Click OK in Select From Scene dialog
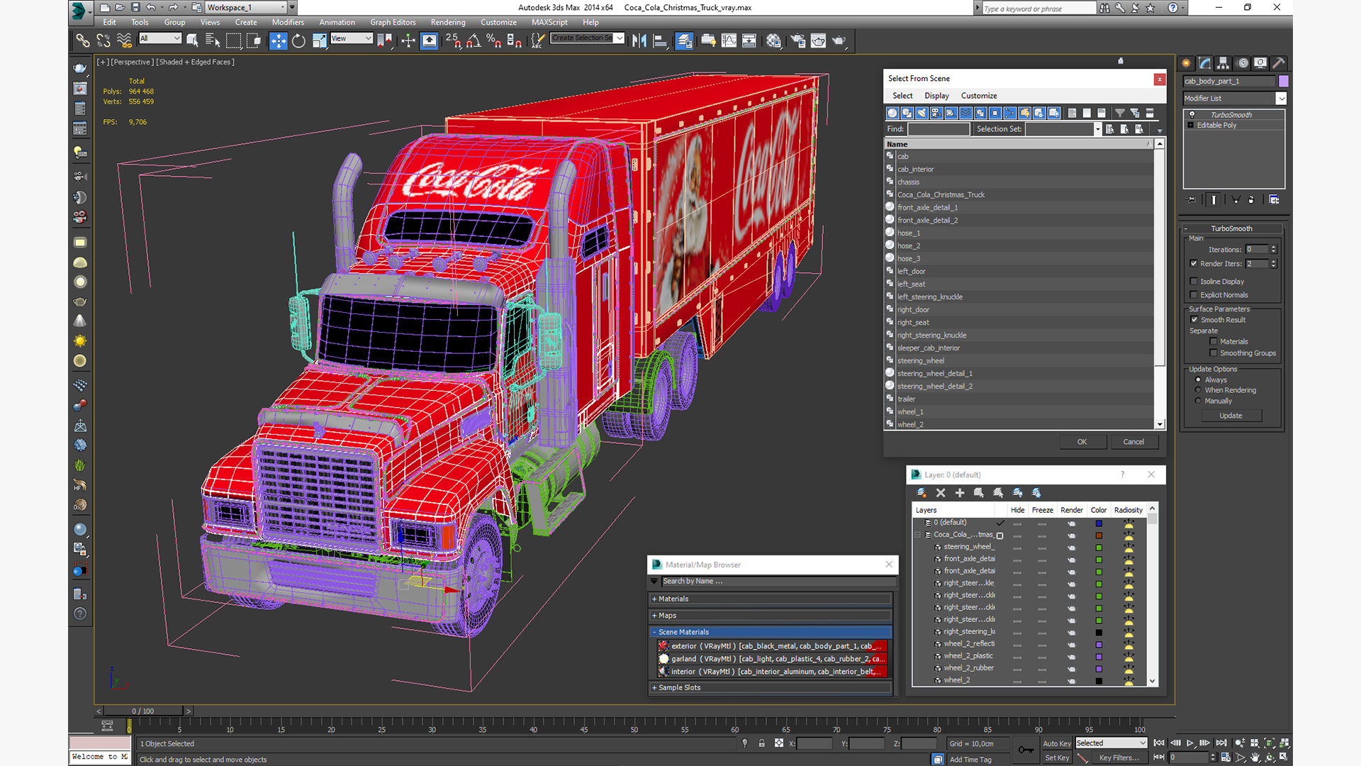 coord(1082,442)
